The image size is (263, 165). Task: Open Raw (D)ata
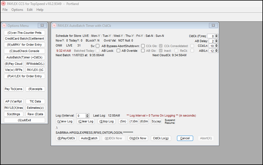click(x=35, y=114)
